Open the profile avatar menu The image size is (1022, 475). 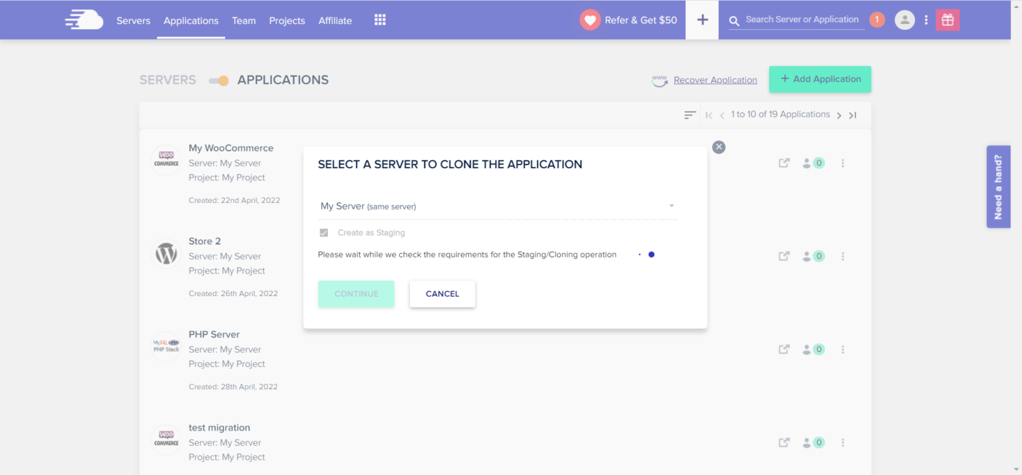[904, 19]
